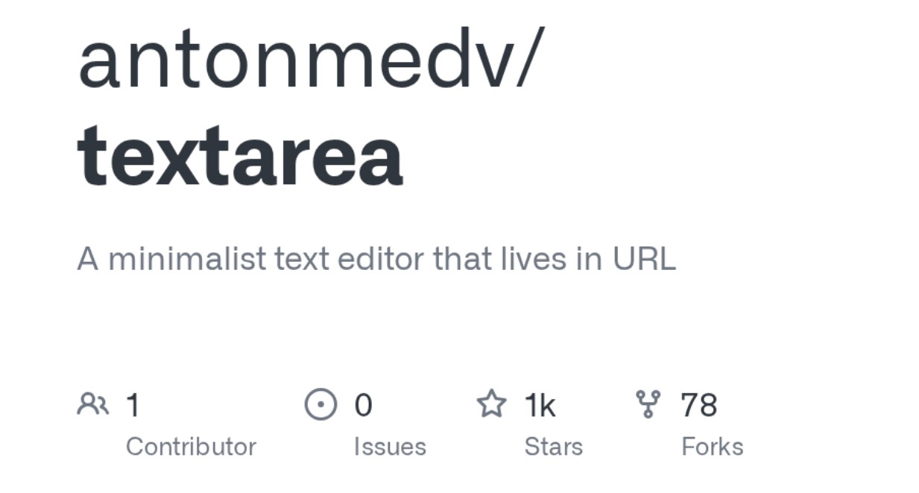
Task: Click the Forks branch icon
Action: (x=649, y=404)
